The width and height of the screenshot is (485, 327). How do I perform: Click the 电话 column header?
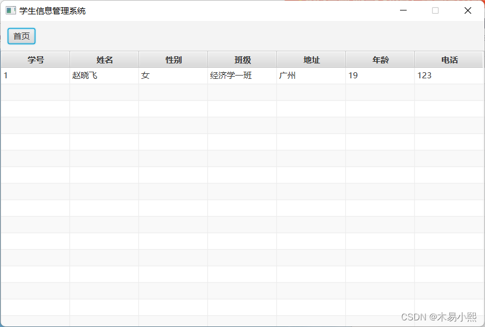click(x=449, y=60)
